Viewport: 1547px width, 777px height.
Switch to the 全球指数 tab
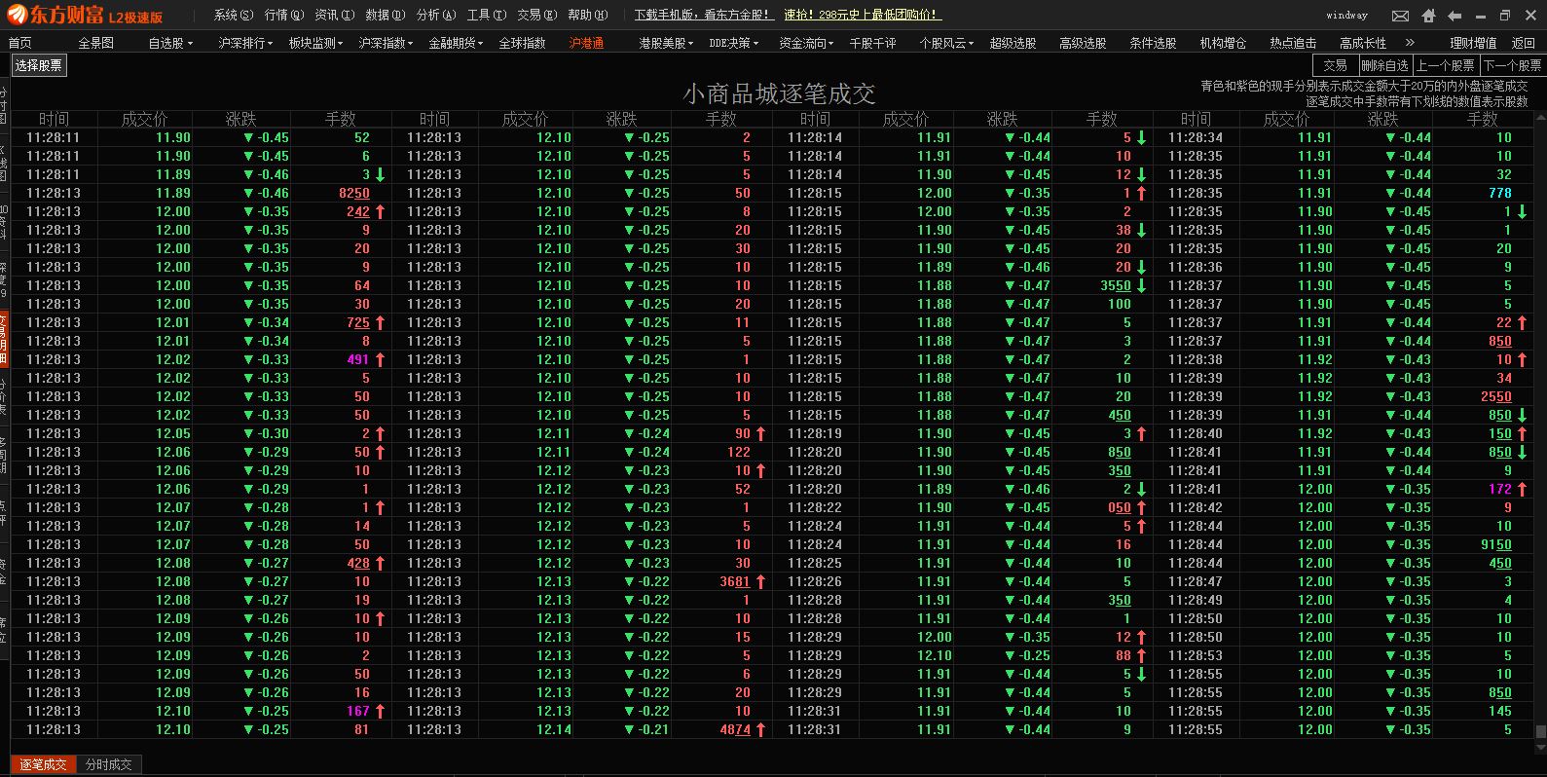522,43
